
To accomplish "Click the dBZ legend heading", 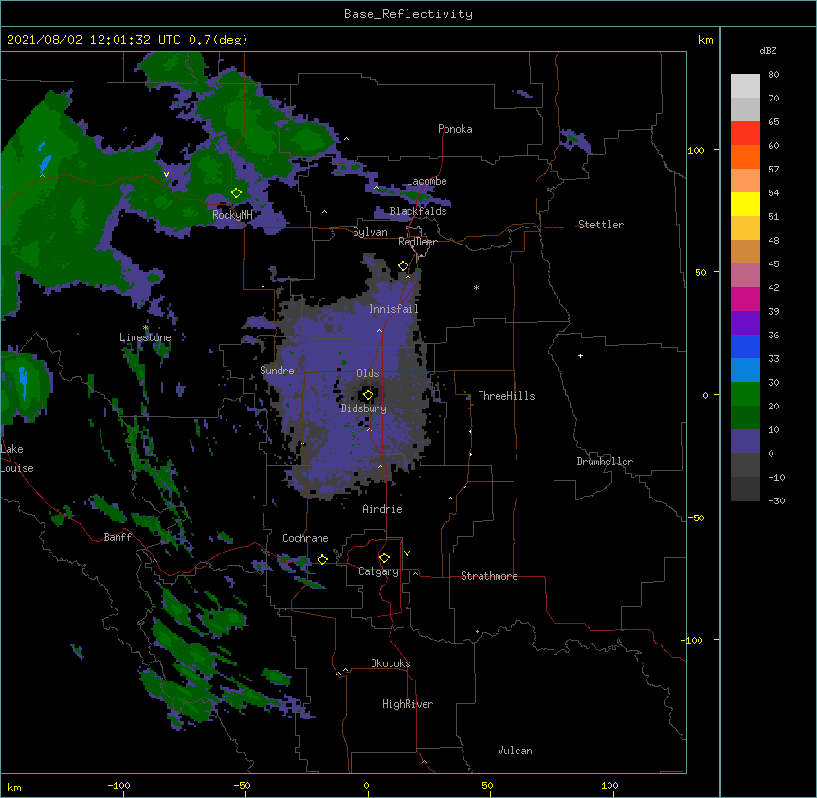I will point(768,51).
